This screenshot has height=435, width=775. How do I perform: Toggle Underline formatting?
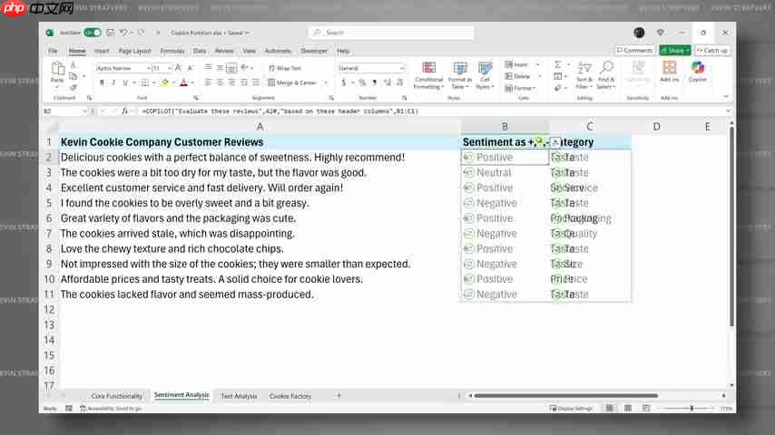point(125,83)
